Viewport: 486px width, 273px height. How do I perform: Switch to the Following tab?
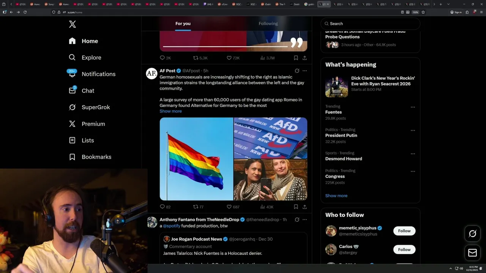coord(268,24)
